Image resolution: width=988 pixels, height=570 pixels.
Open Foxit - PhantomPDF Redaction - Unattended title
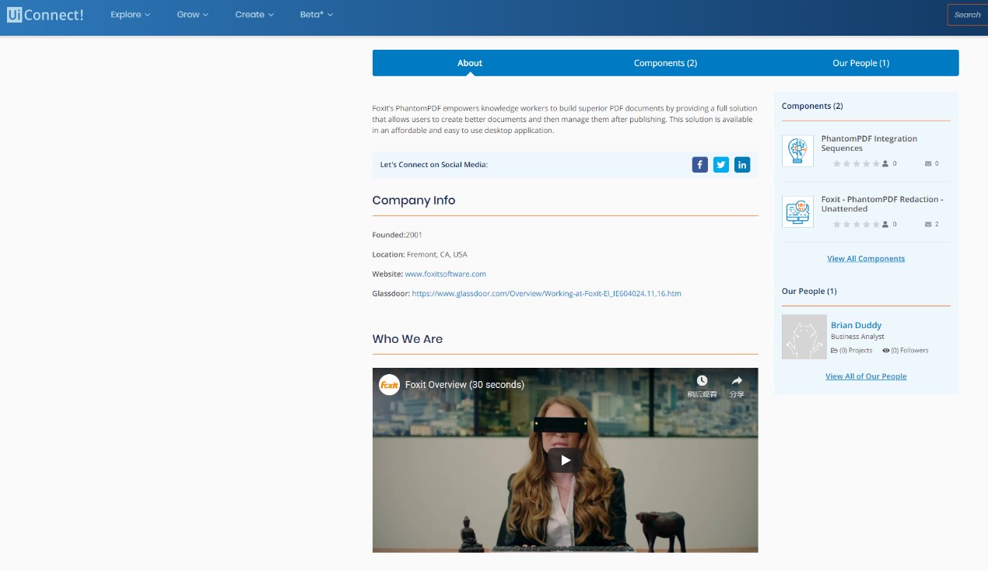(882, 204)
